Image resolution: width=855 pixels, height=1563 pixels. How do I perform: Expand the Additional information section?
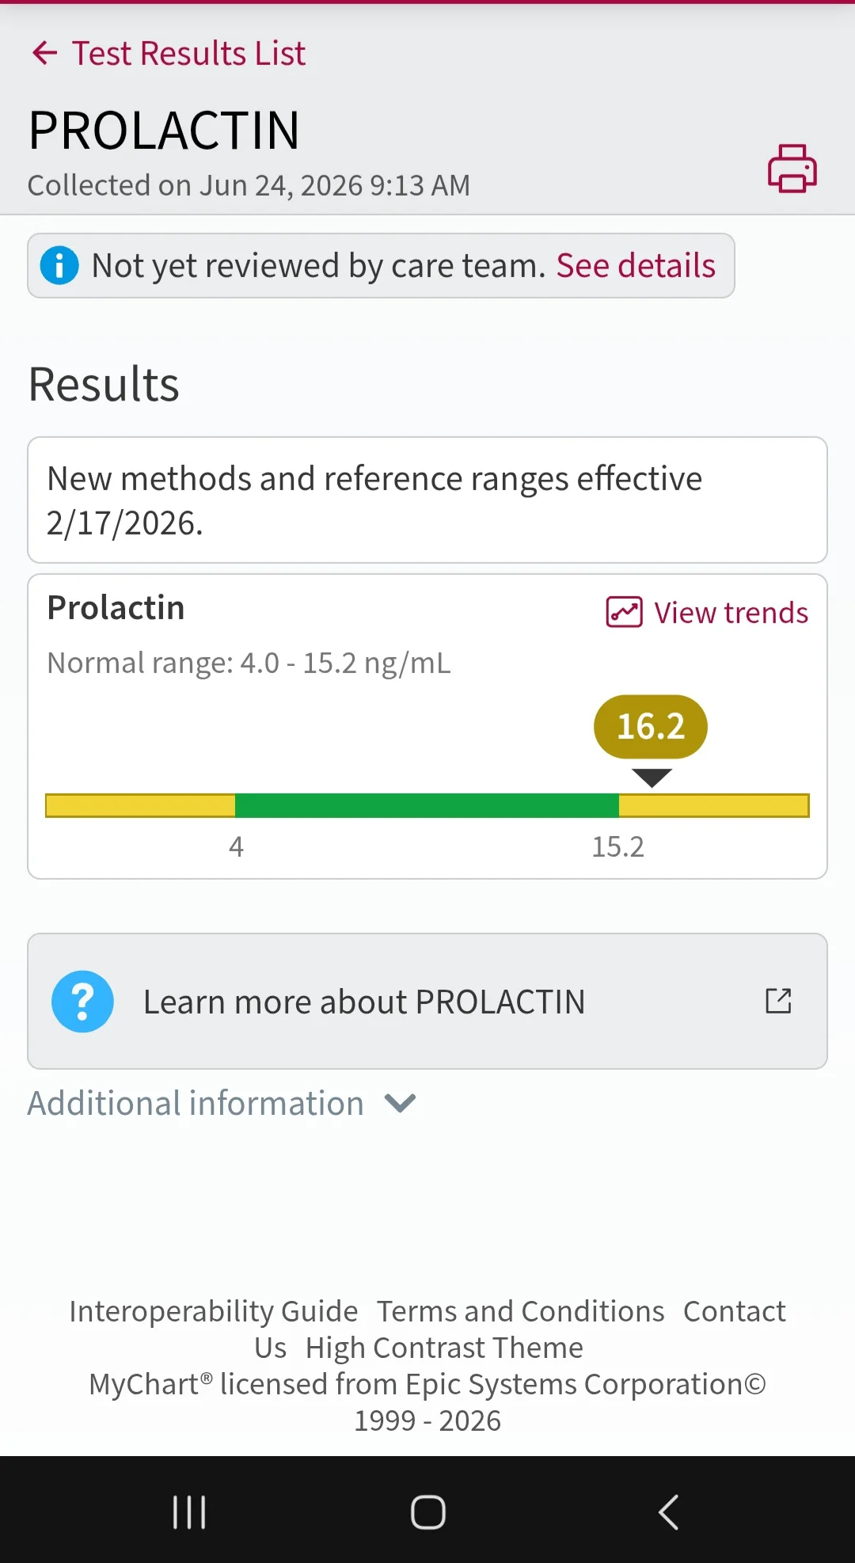point(222,1103)
